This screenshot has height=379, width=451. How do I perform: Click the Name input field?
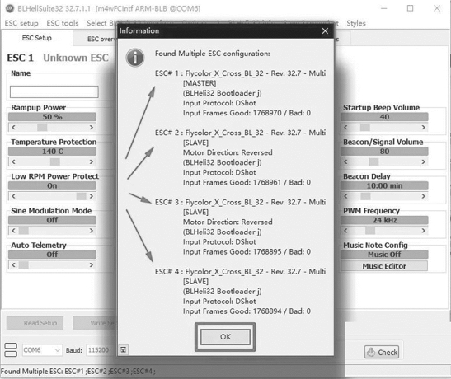[54, 91]
